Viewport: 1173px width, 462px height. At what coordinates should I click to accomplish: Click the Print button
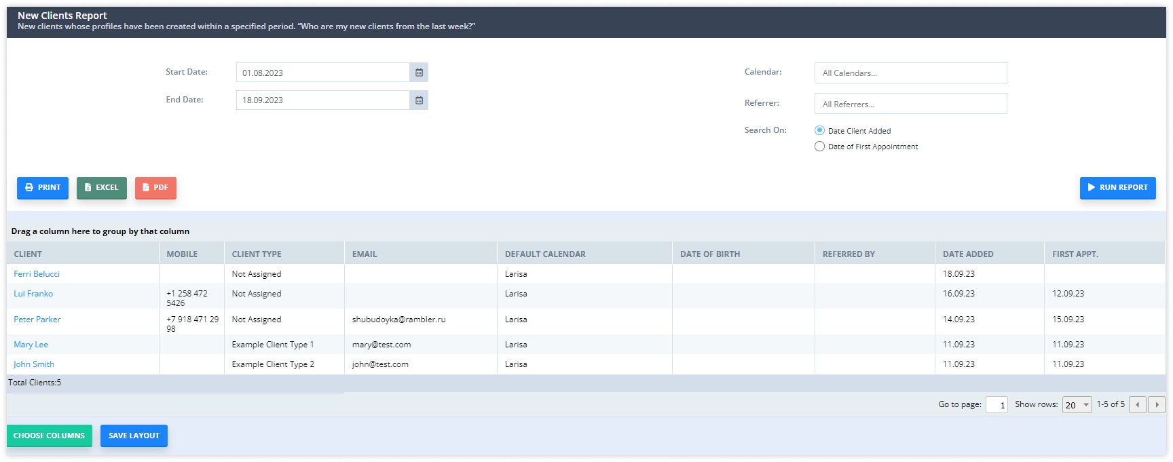(43, 188)
